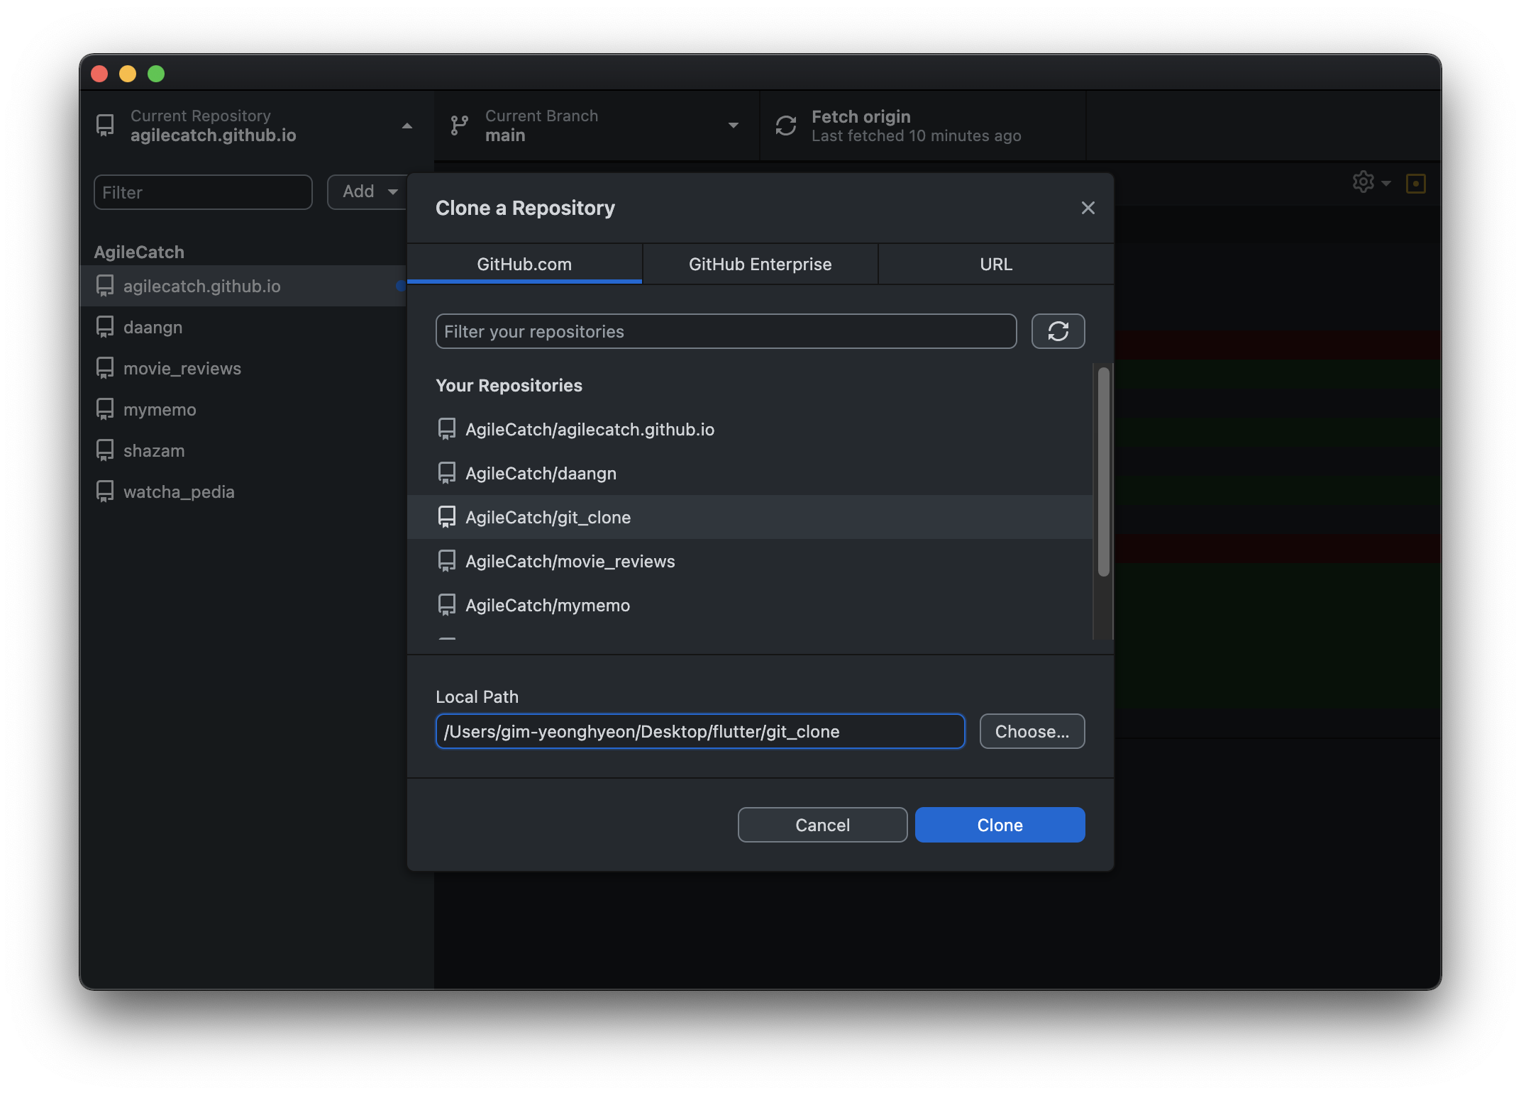The image size is (1521, 1095).
Task: Click the repository list scrollbar
Action: (1103, 472)
